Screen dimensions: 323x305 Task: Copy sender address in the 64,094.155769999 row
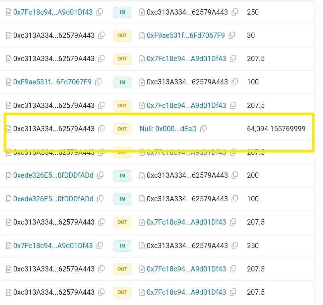[101, 128]
